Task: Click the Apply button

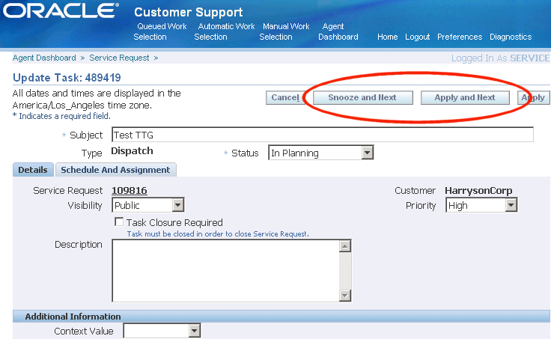Action: tap(534, 98)
